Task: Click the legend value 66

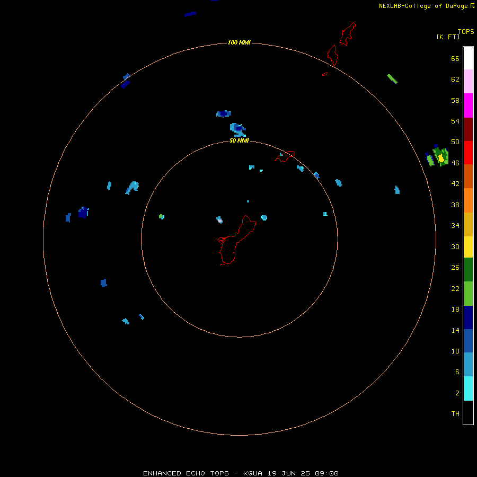Action: coord(455,59)
